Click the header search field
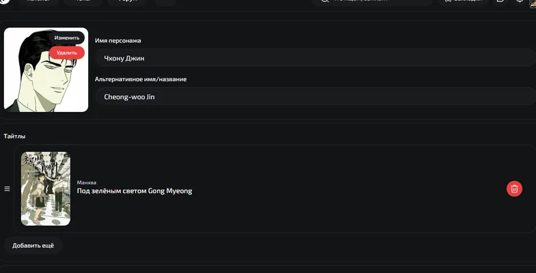This screenshot has height=273, width=536. coord(372,1)
